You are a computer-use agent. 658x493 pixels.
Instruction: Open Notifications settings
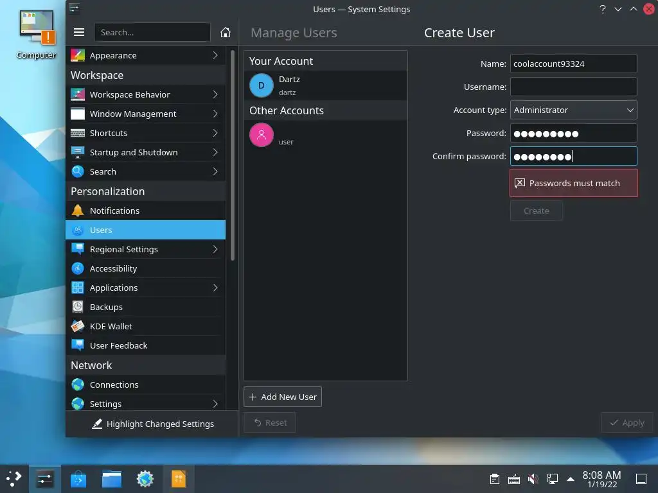coord(146,211)
